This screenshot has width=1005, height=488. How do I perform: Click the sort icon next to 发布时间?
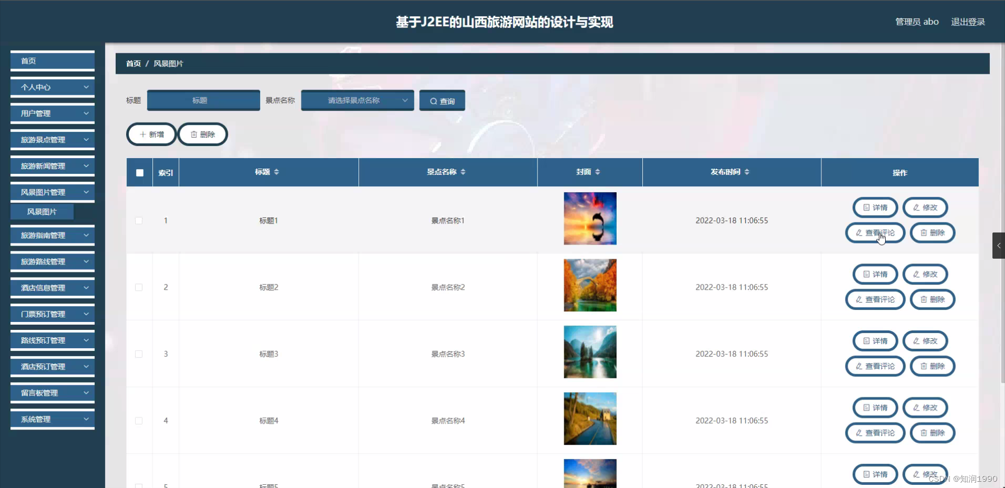pyautogui.click(x=747, y=171)
